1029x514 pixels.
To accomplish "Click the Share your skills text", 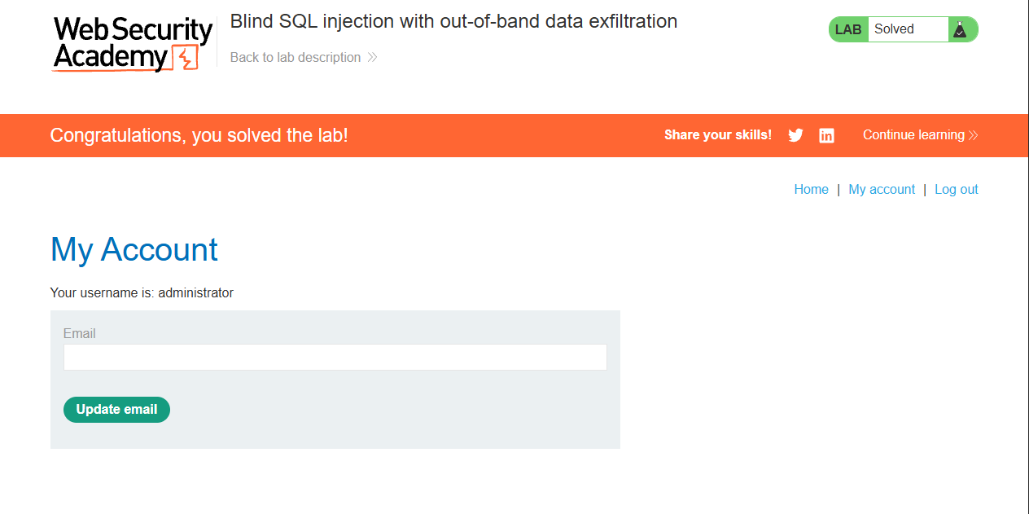I will pos(718,135).
